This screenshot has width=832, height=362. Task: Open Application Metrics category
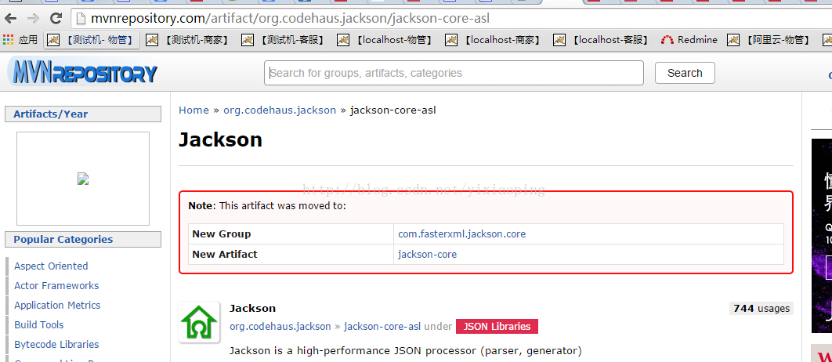point(57,306)
